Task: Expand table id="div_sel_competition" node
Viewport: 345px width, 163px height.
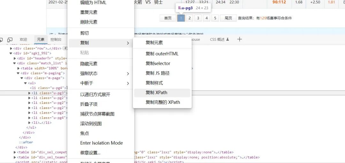Action: (15, 152)
